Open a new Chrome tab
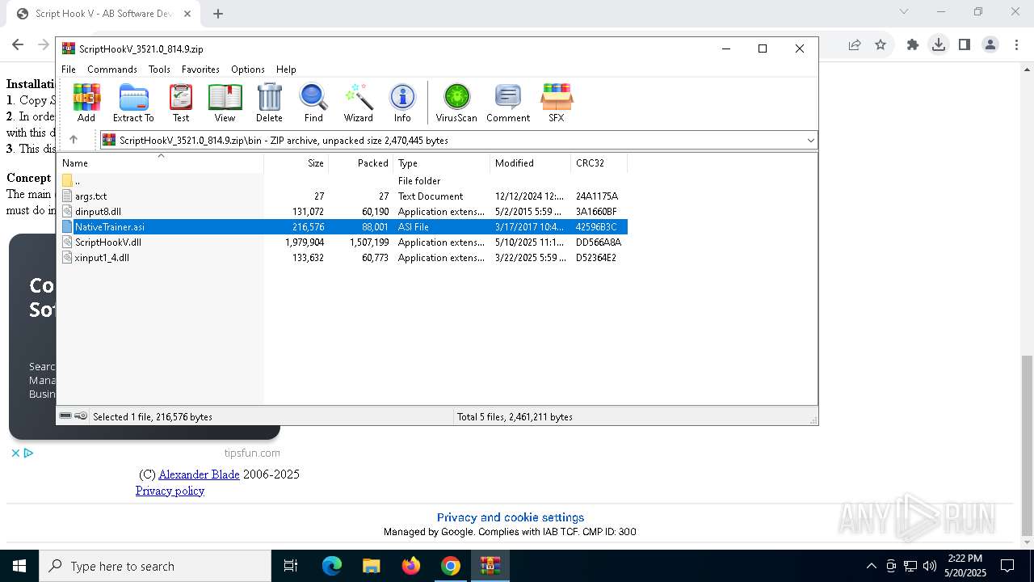 click(218, 13)
